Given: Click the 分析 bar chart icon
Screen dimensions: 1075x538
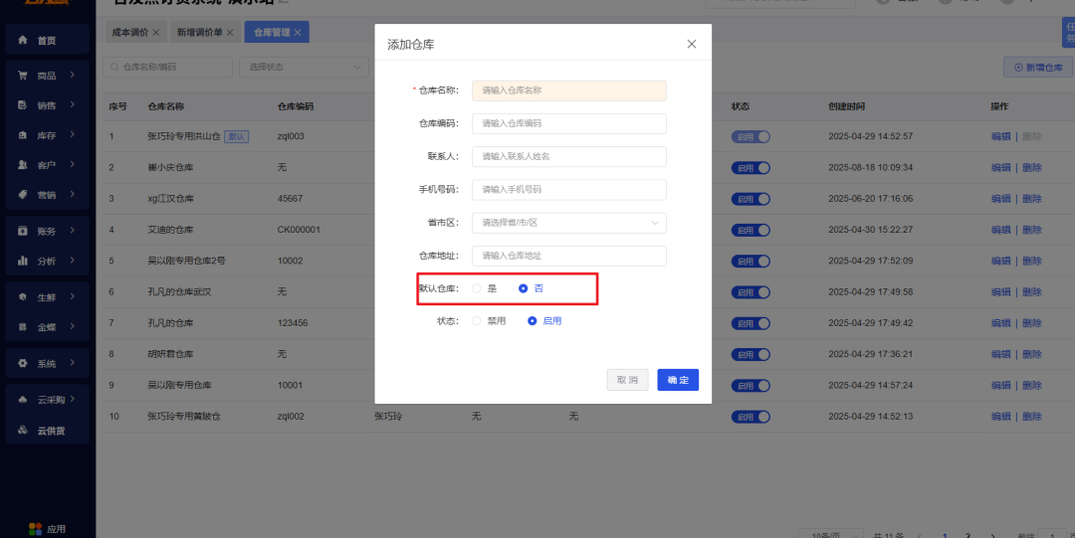Looking at the screenshot, I should pos(23,261).
